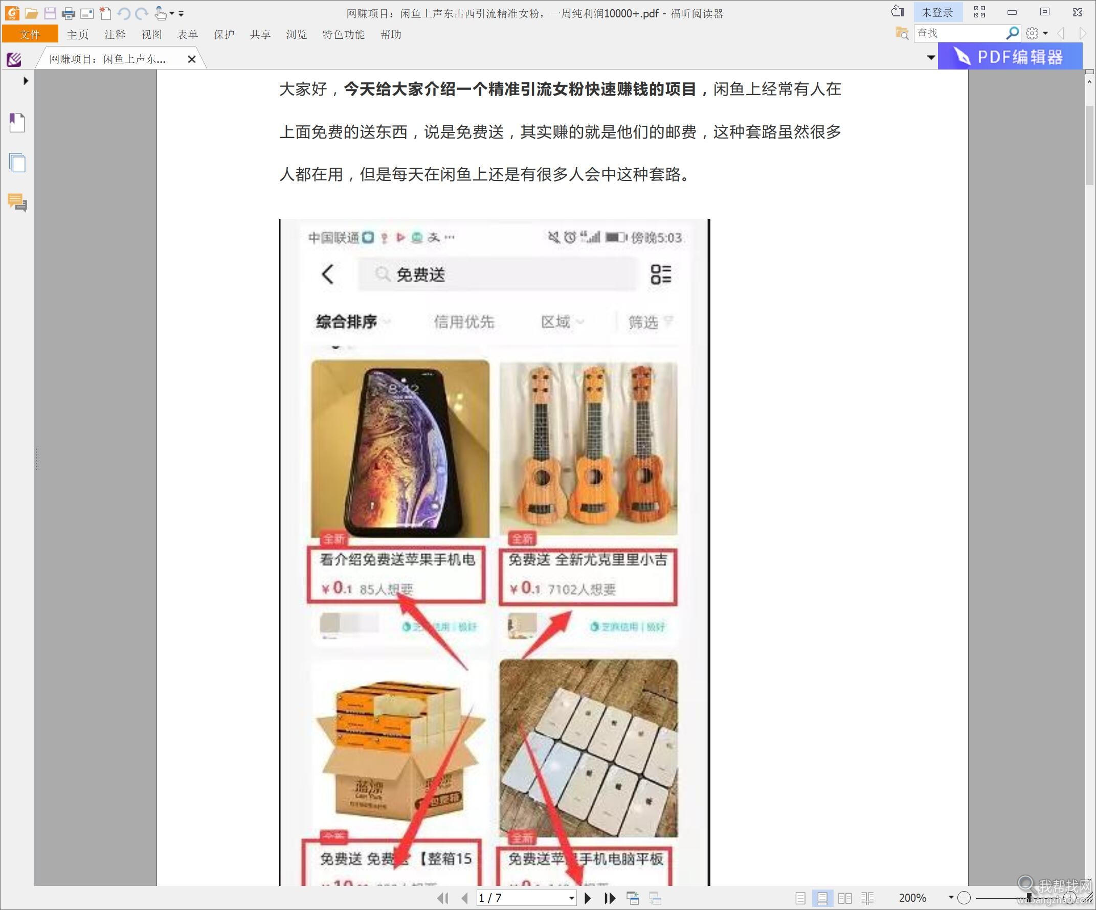Image resolution: width=1096 pixels, height=910 pixels.
Task: Toggle full screen mode icon
Action: tap(979, 12)
